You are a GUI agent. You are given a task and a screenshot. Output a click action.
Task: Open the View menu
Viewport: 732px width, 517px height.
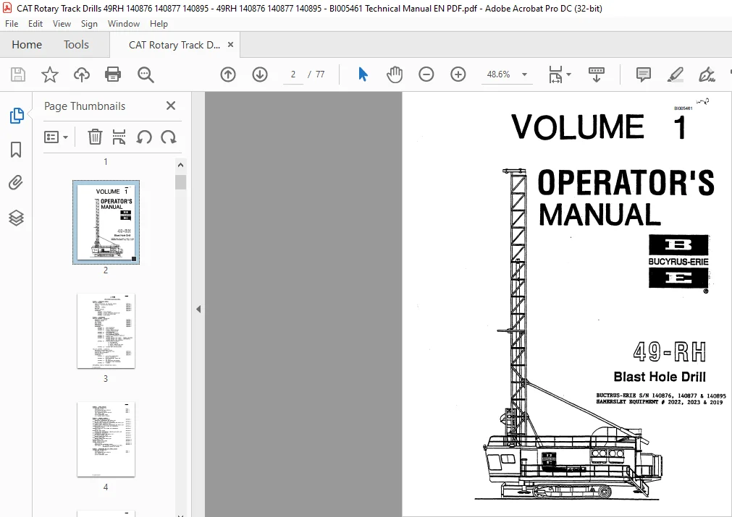coord(62,24)
